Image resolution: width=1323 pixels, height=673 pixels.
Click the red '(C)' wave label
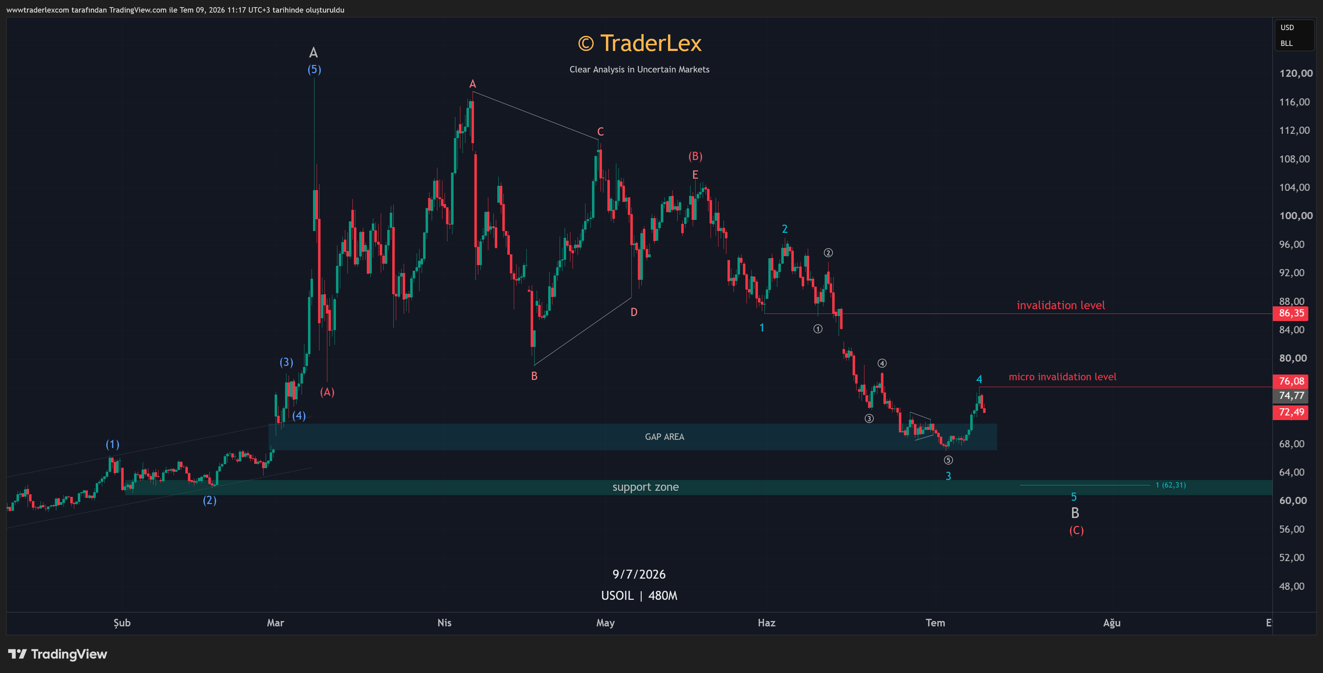(1076, 530)
